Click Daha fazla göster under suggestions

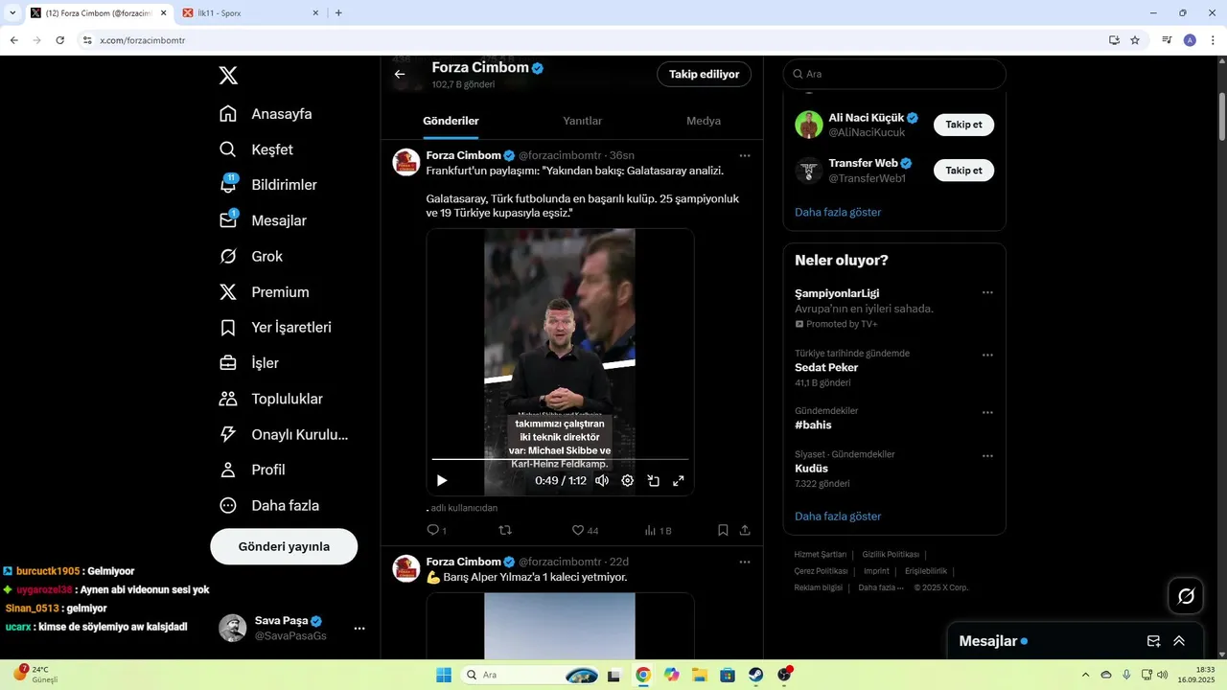click(838, 212)
